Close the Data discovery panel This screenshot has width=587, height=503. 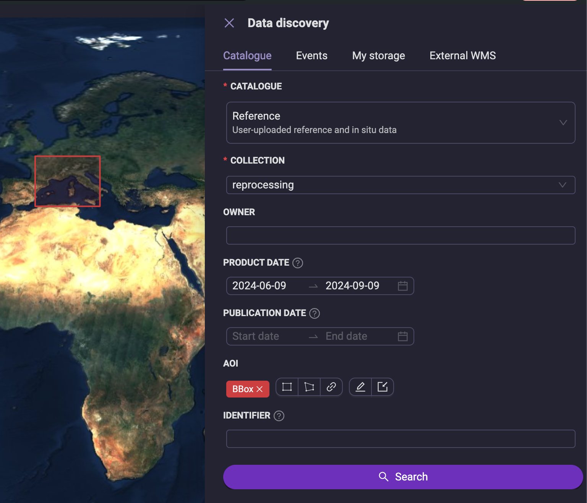coord(229,23)
